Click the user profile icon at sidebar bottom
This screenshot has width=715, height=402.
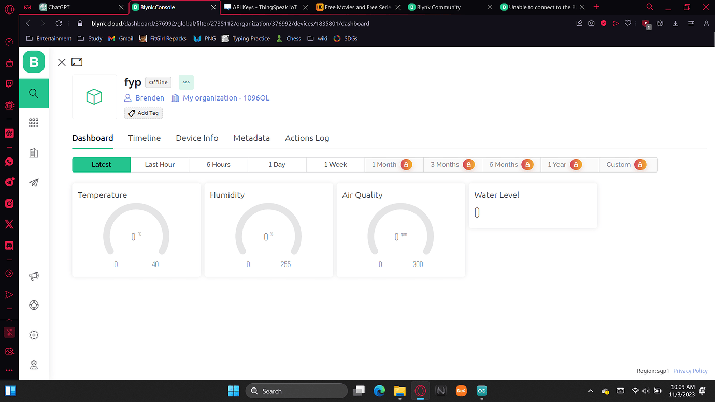point(34,365)
